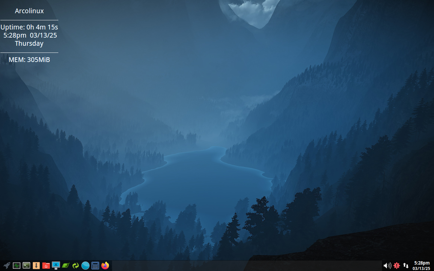Image resolution: width=434 pixels, height=271 pixels.
Task: Open the red home folder file manager
Action: (46, 266)
